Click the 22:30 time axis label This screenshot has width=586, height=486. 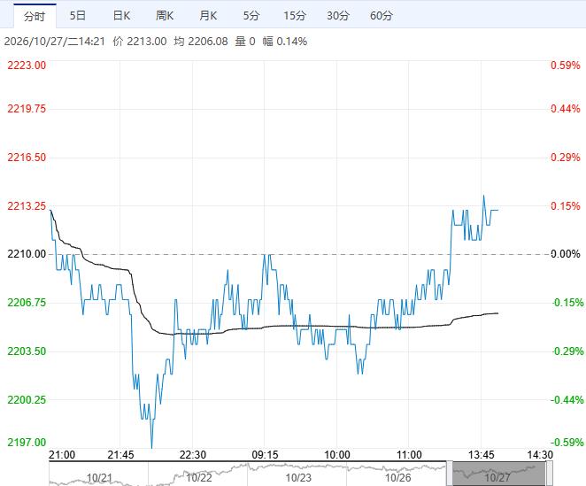click(x=193, y=455)
